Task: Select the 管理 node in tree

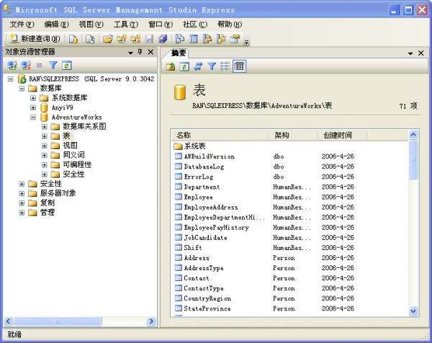Action: click(47, 213)
